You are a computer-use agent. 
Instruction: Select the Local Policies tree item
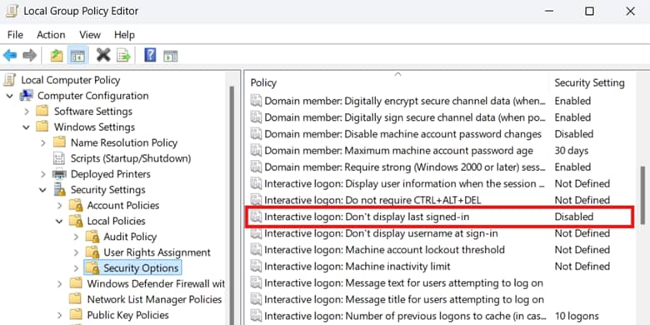coord(116,221)
